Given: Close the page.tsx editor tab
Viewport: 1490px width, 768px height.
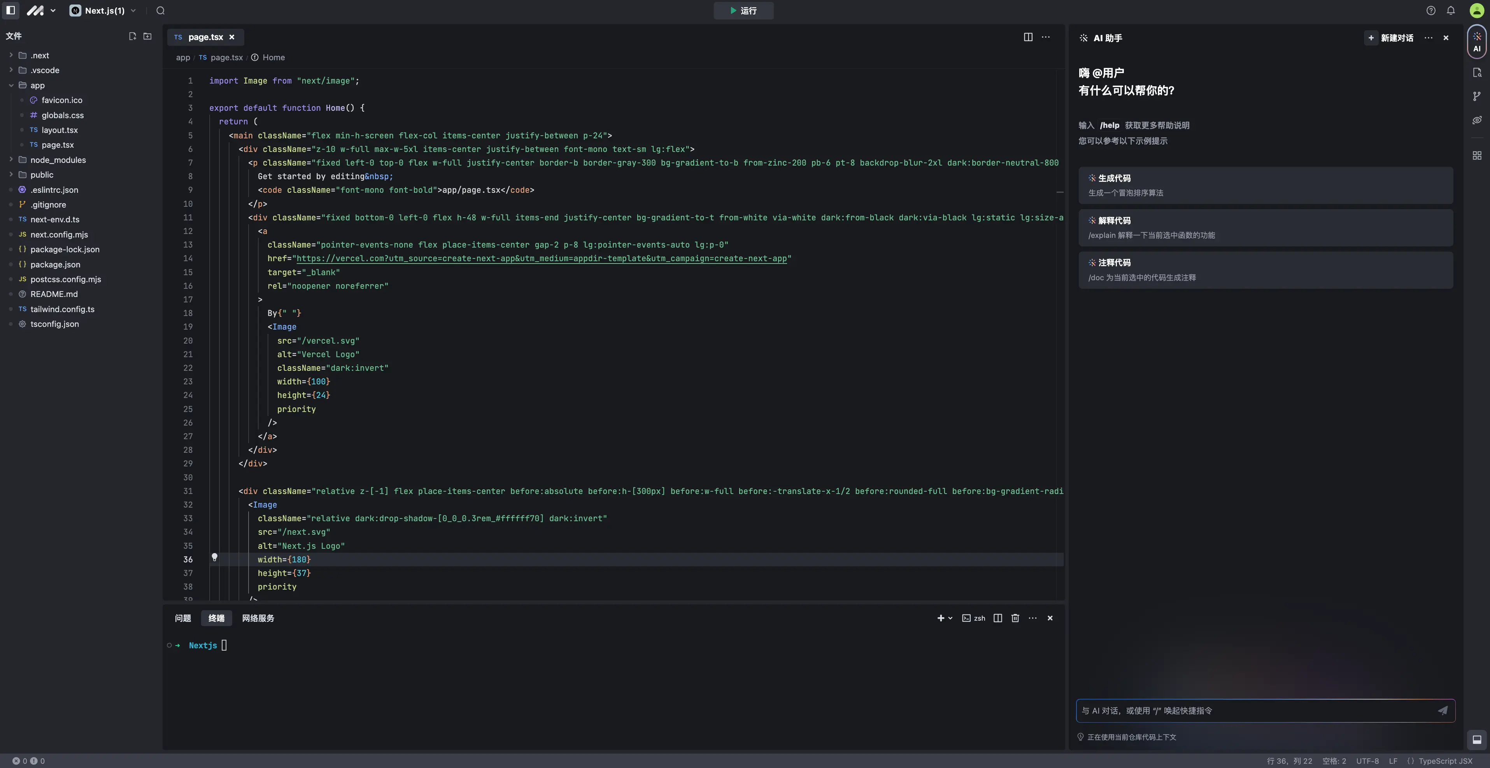Looking at the screenshot, I should point(232,37).
